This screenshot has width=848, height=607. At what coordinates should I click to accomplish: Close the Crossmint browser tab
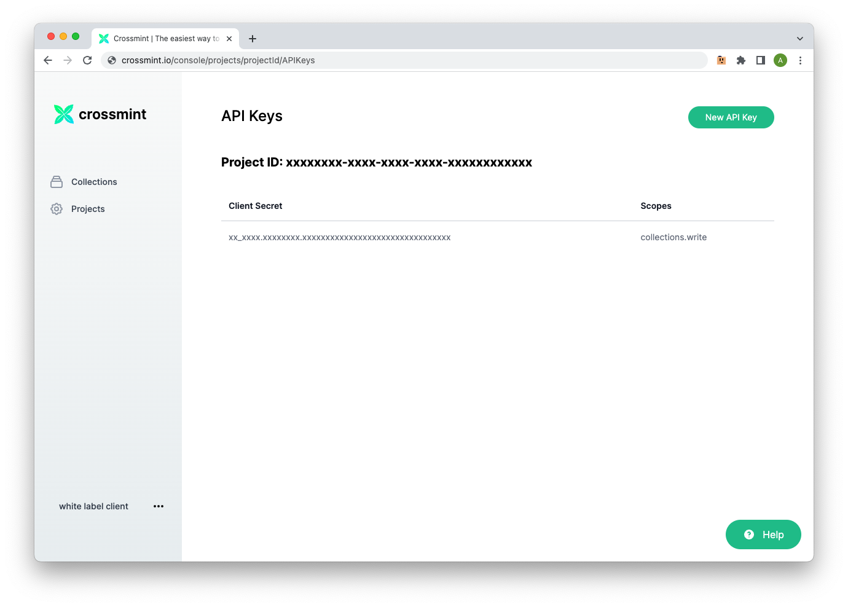click(x=229, y=39)
